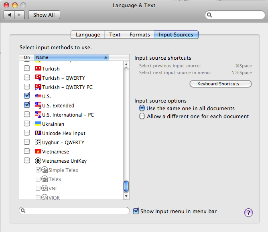Click the Vietnamese flag icon

[38, 151]
